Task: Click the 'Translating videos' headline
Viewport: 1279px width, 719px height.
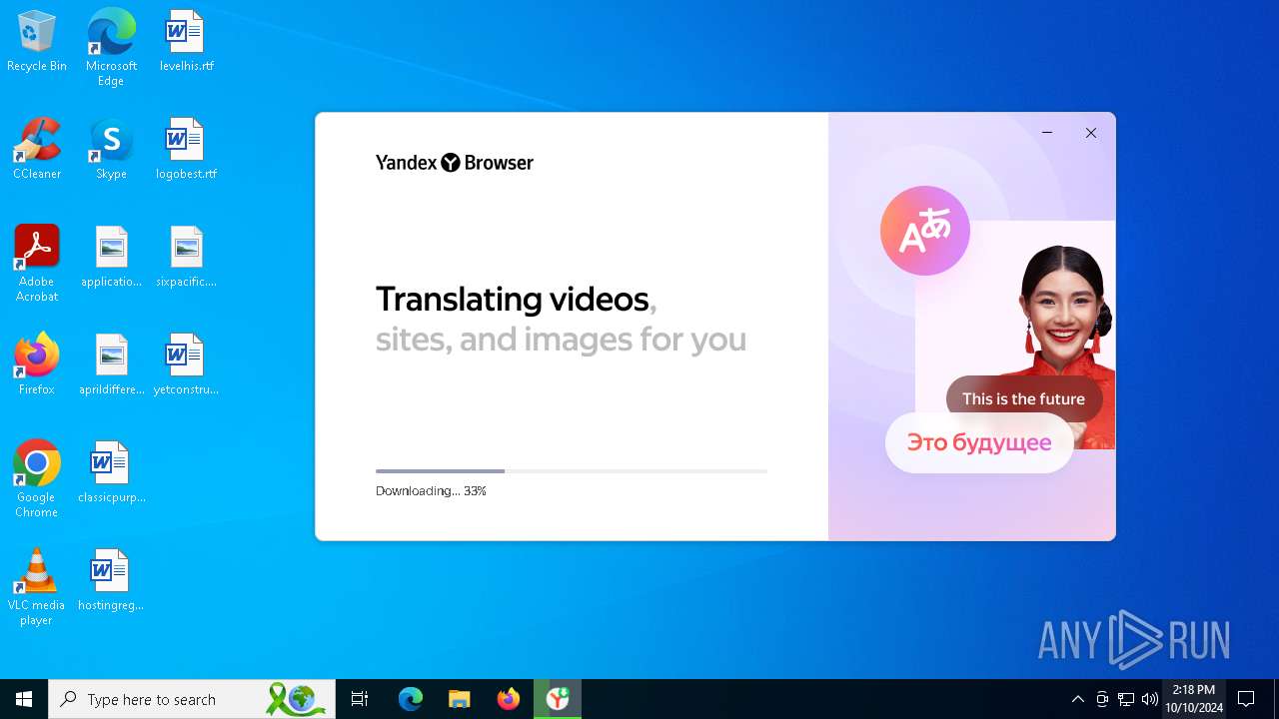Action: 513,299
